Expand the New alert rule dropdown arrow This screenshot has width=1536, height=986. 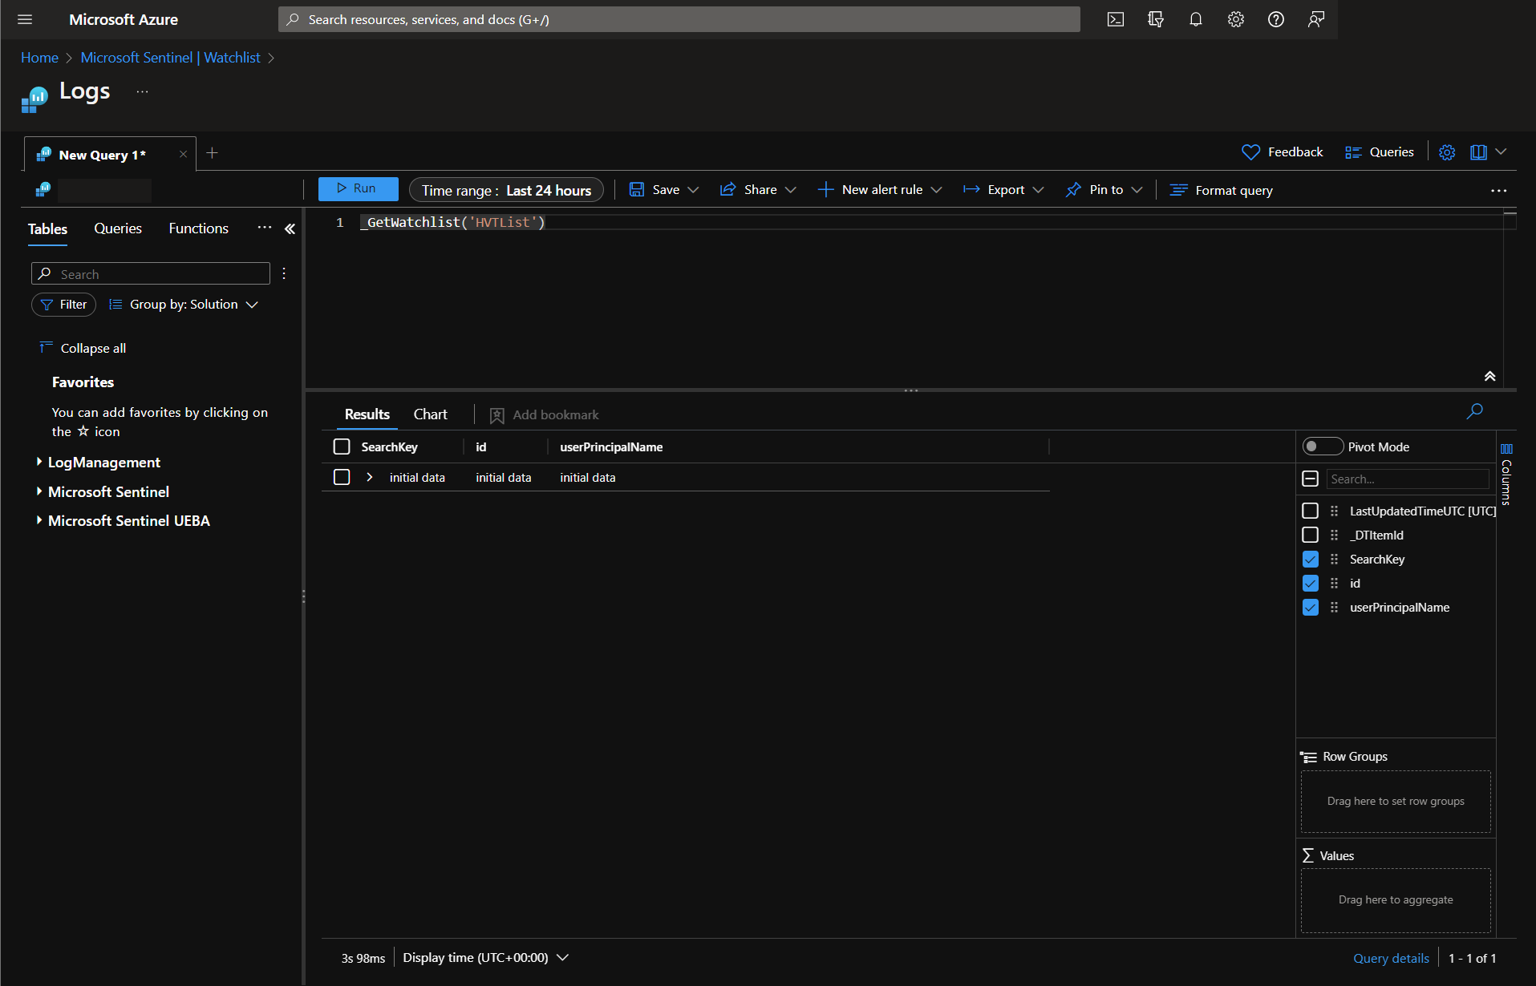pyautogui.click(x=936, y=190)
